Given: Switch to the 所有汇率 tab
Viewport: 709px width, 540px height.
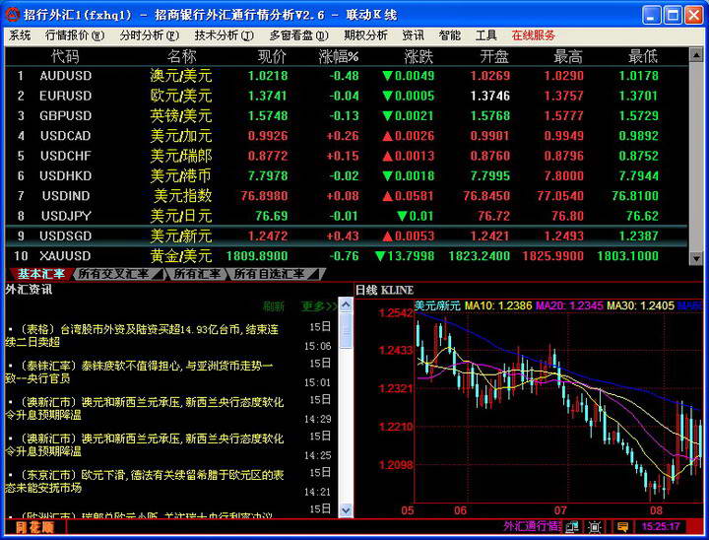Looking at the screenshot, I should click(198, 274).
